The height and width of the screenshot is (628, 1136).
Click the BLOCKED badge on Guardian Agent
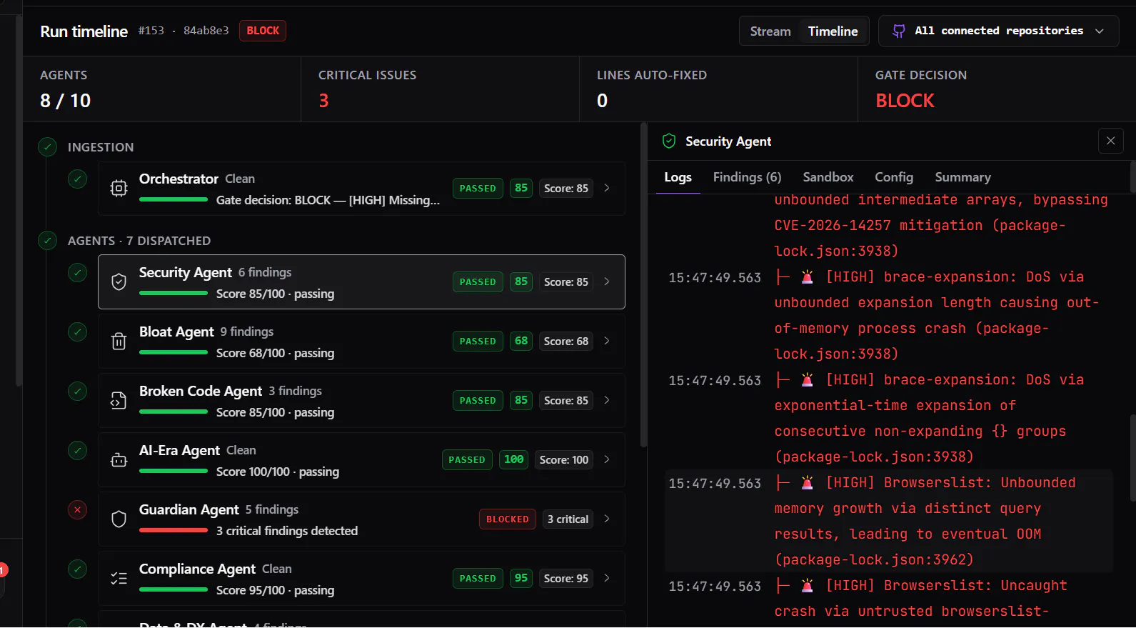508,519
